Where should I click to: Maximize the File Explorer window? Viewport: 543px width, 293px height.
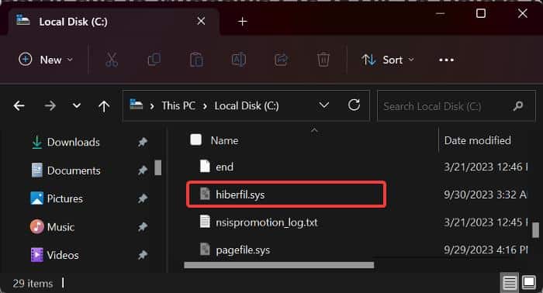point(481,13)
